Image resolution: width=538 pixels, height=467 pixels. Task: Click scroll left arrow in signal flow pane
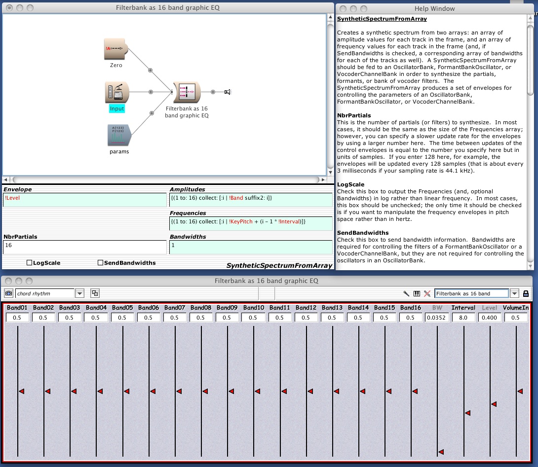pyautogui.click(x=5, y=180)
